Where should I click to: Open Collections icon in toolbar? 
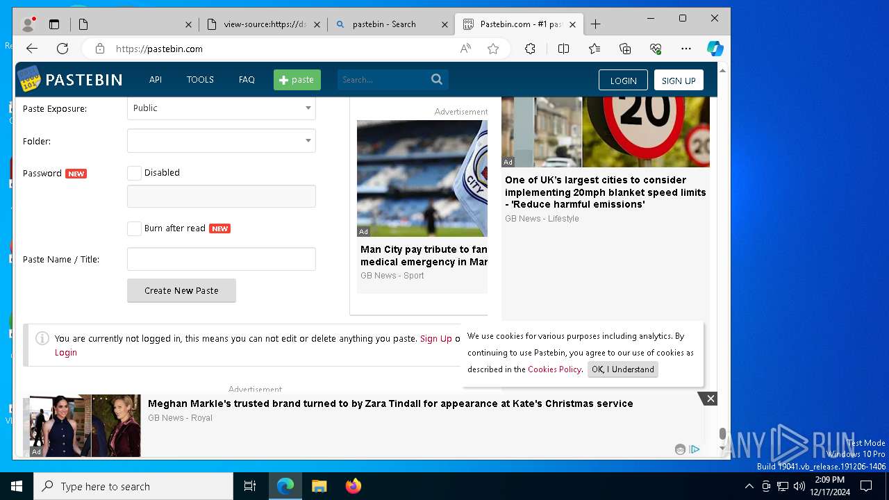(625, 49)
